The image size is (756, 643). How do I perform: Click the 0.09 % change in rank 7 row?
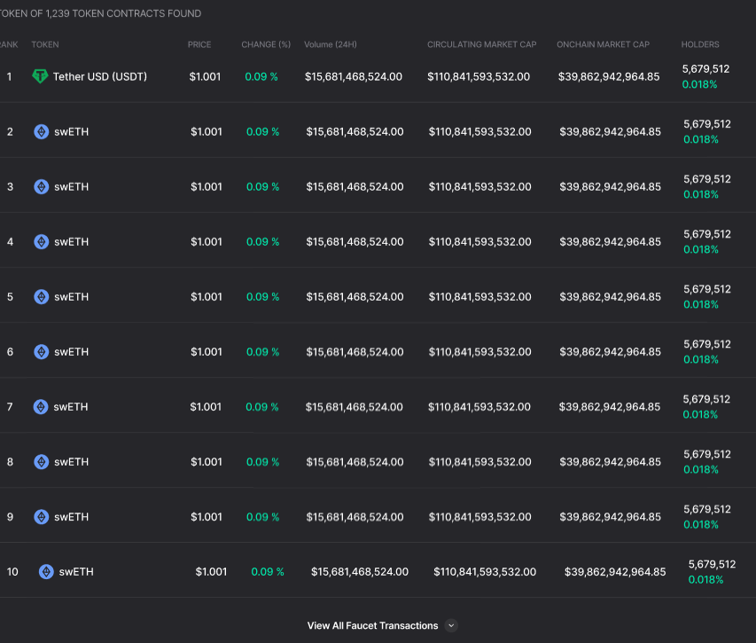coord(262,406)
